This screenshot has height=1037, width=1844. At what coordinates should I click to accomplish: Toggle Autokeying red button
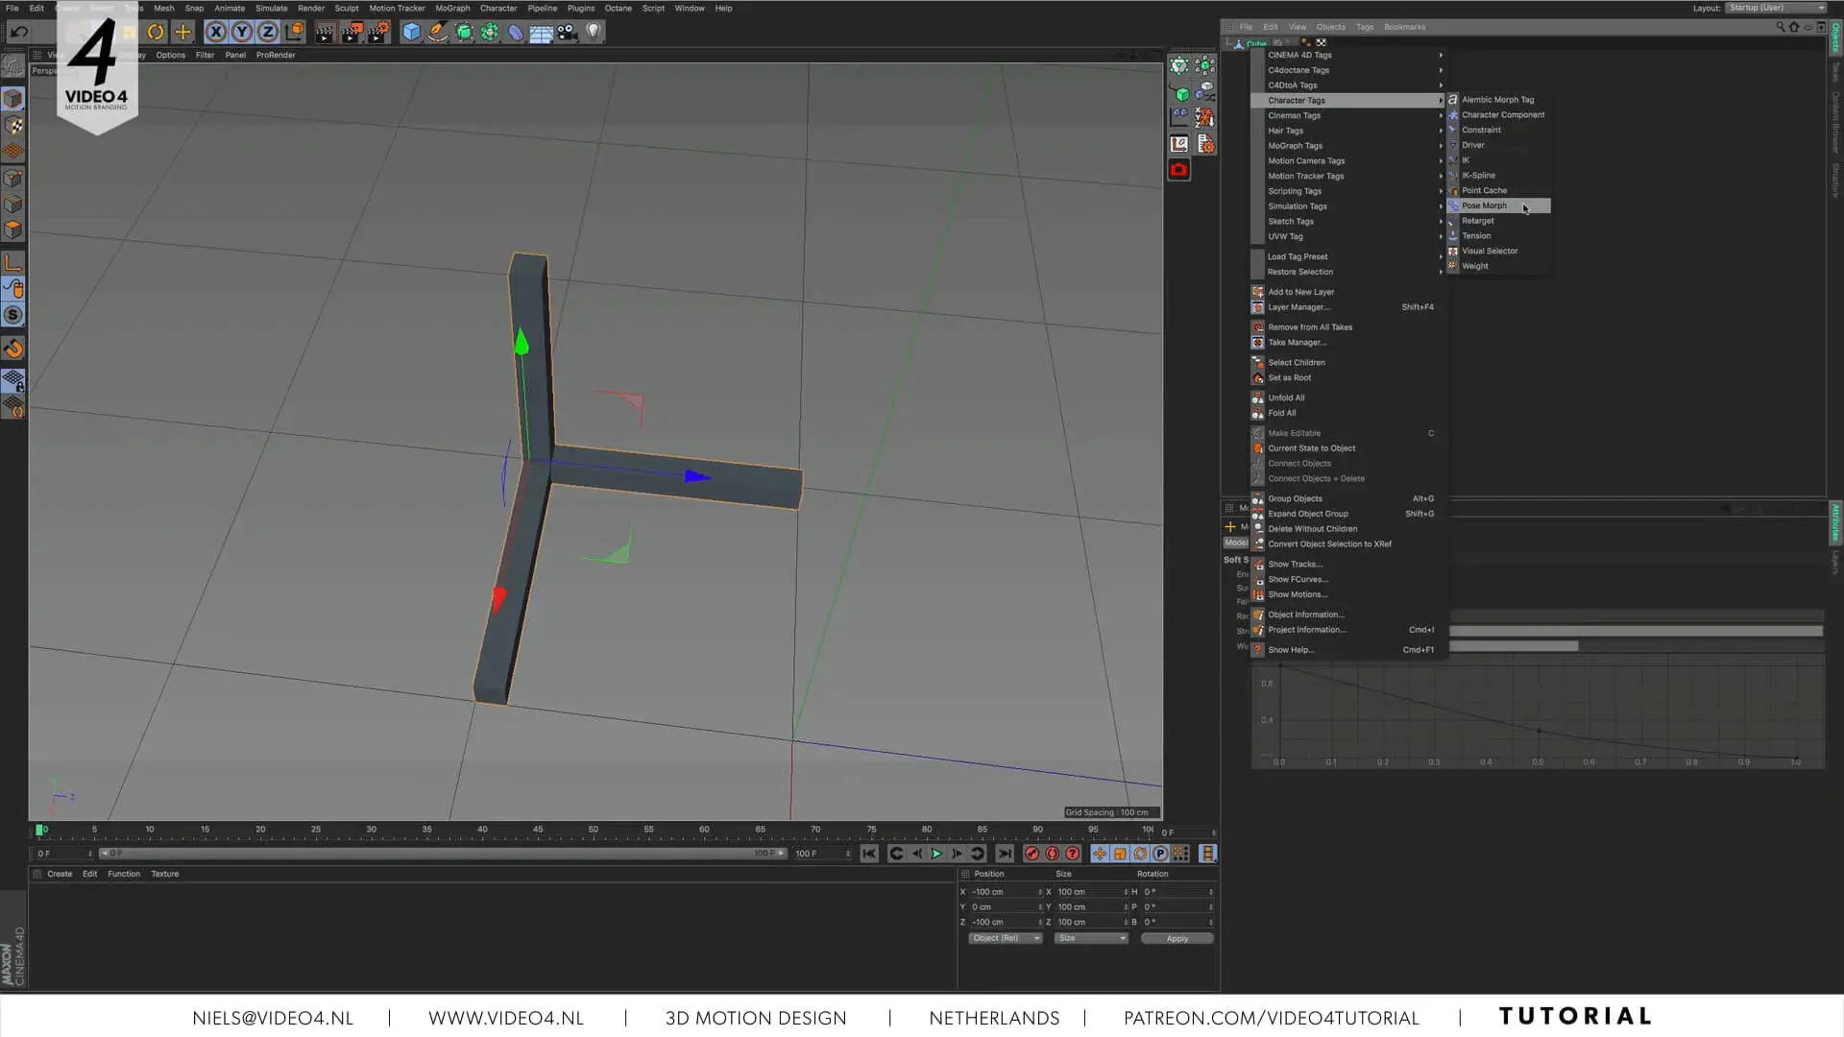[x=1053, y=854]
